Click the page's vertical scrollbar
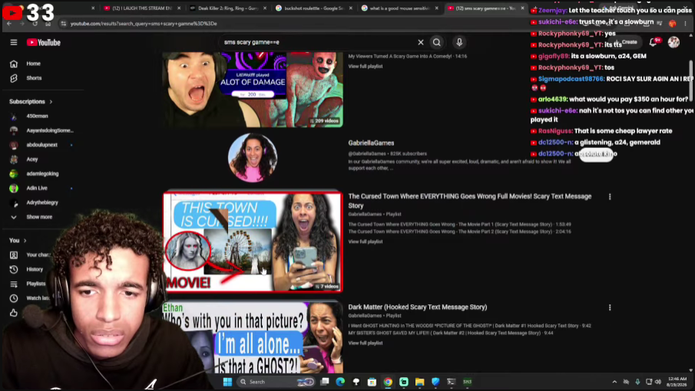Screen dimensions: 695x391 [x=690, y=81]
